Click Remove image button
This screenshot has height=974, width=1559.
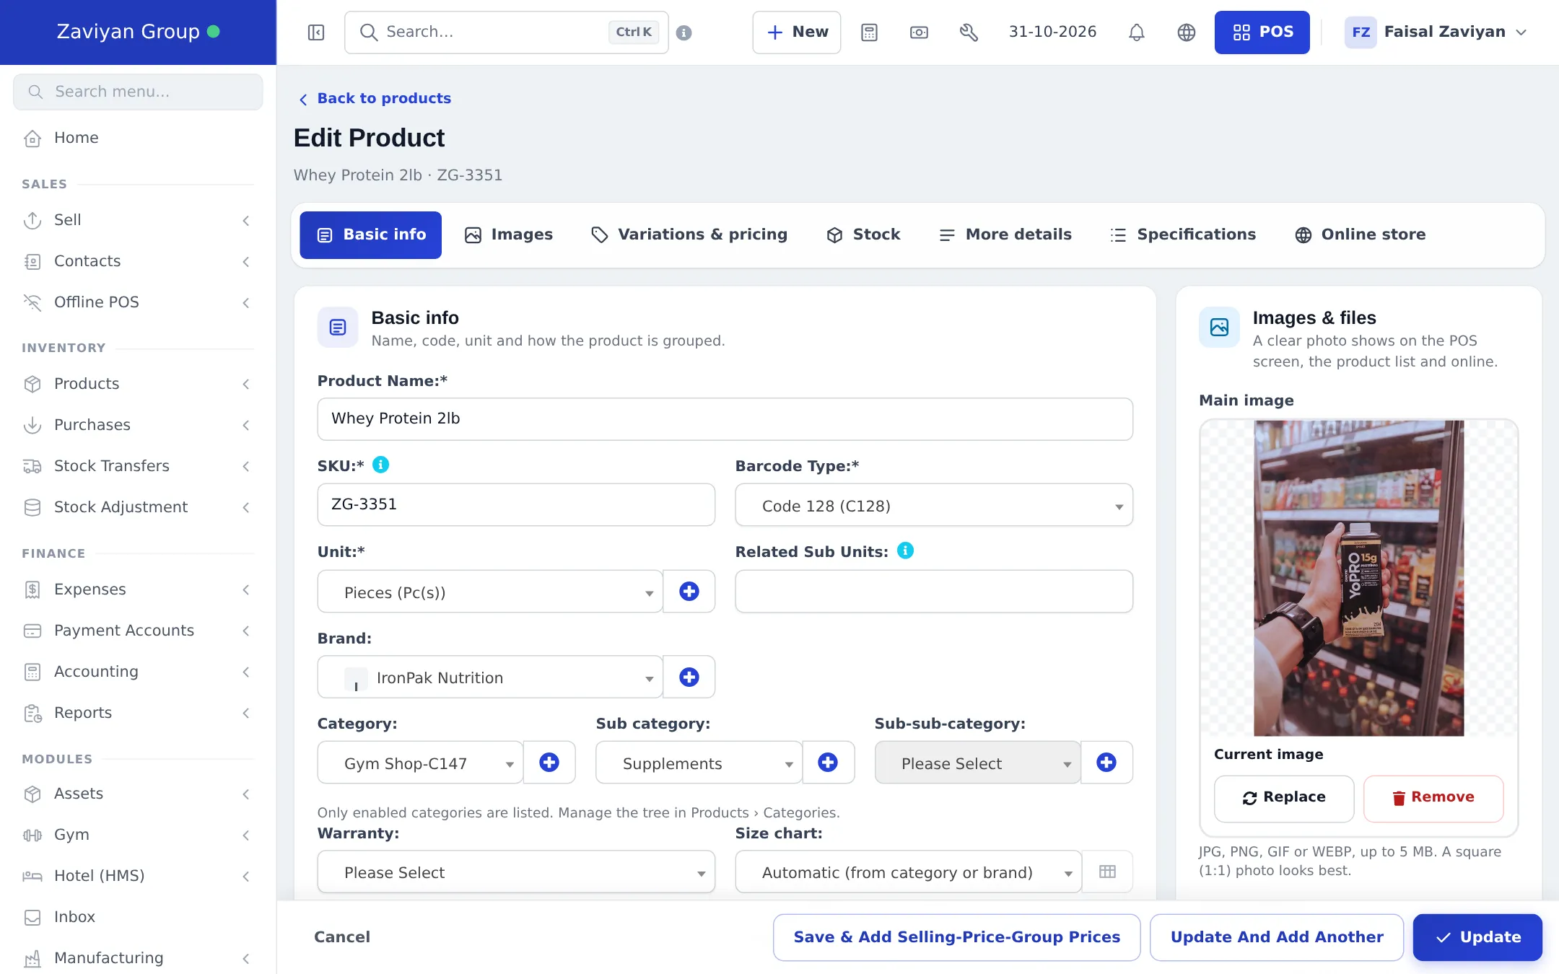pos(1433,798)
